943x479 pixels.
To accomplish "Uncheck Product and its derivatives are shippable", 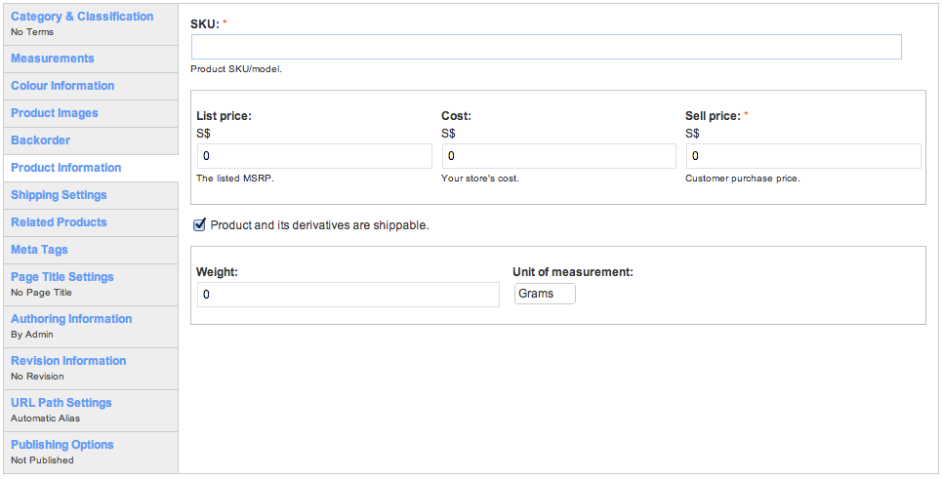I will click(x=199, y=225).
